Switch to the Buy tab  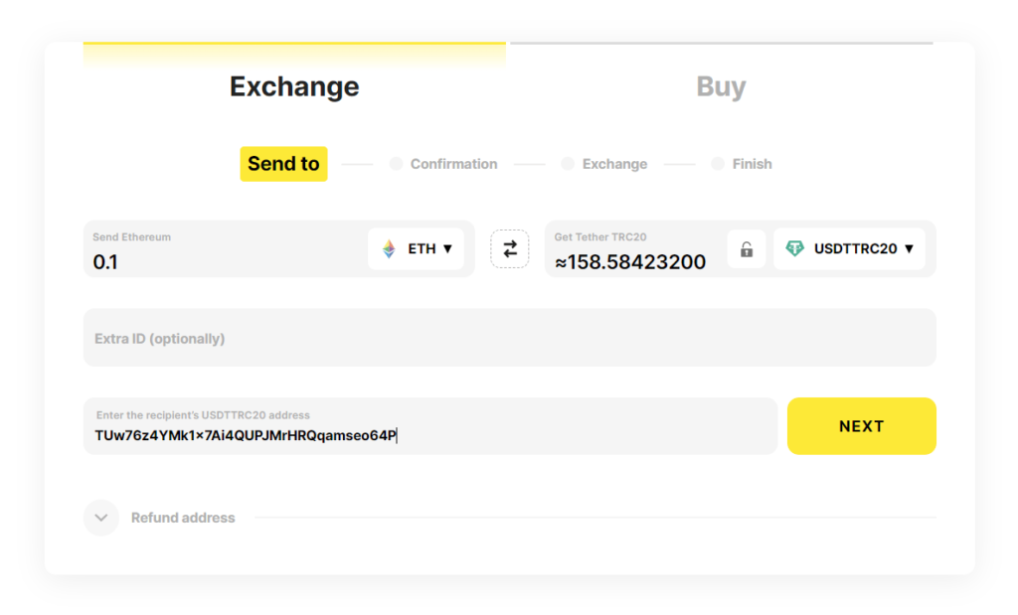coord(721,86)
